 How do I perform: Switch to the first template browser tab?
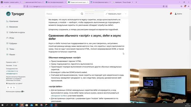[11, 2]
